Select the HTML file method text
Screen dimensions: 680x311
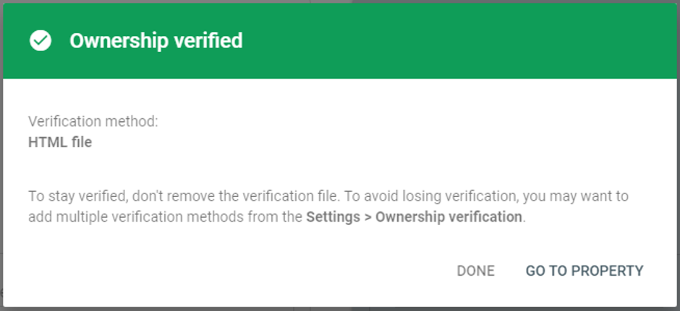(x=60, y=143)
